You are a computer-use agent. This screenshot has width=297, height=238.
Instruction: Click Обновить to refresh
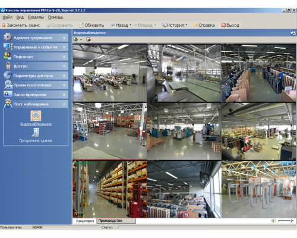click(91, 25)
